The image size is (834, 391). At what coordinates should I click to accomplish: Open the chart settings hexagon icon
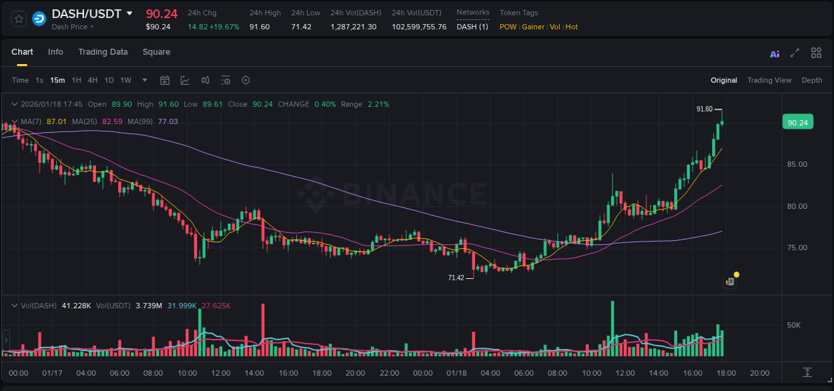click(x=246, y=79)
